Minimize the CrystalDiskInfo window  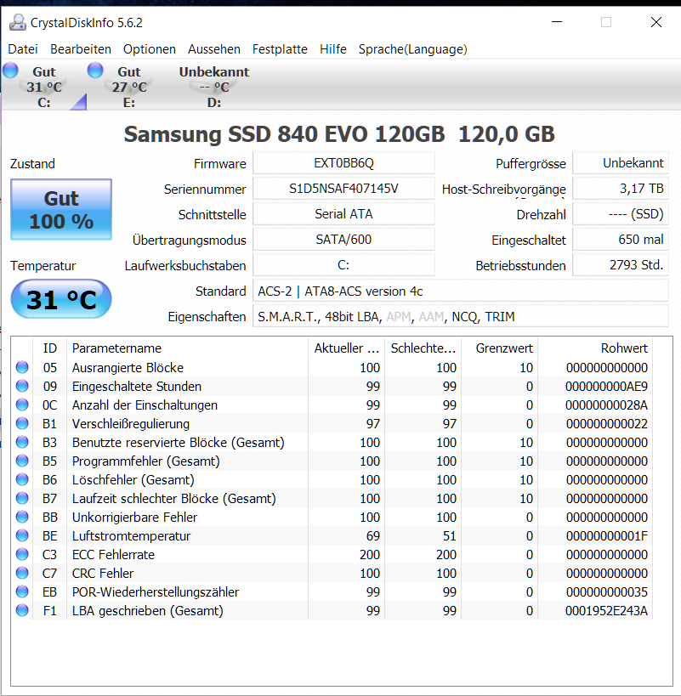557,22
